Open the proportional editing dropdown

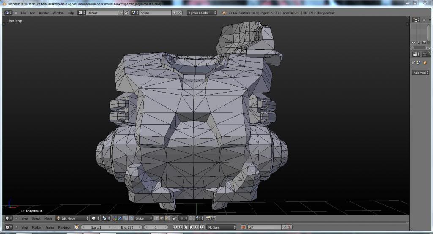coord(183,218)
